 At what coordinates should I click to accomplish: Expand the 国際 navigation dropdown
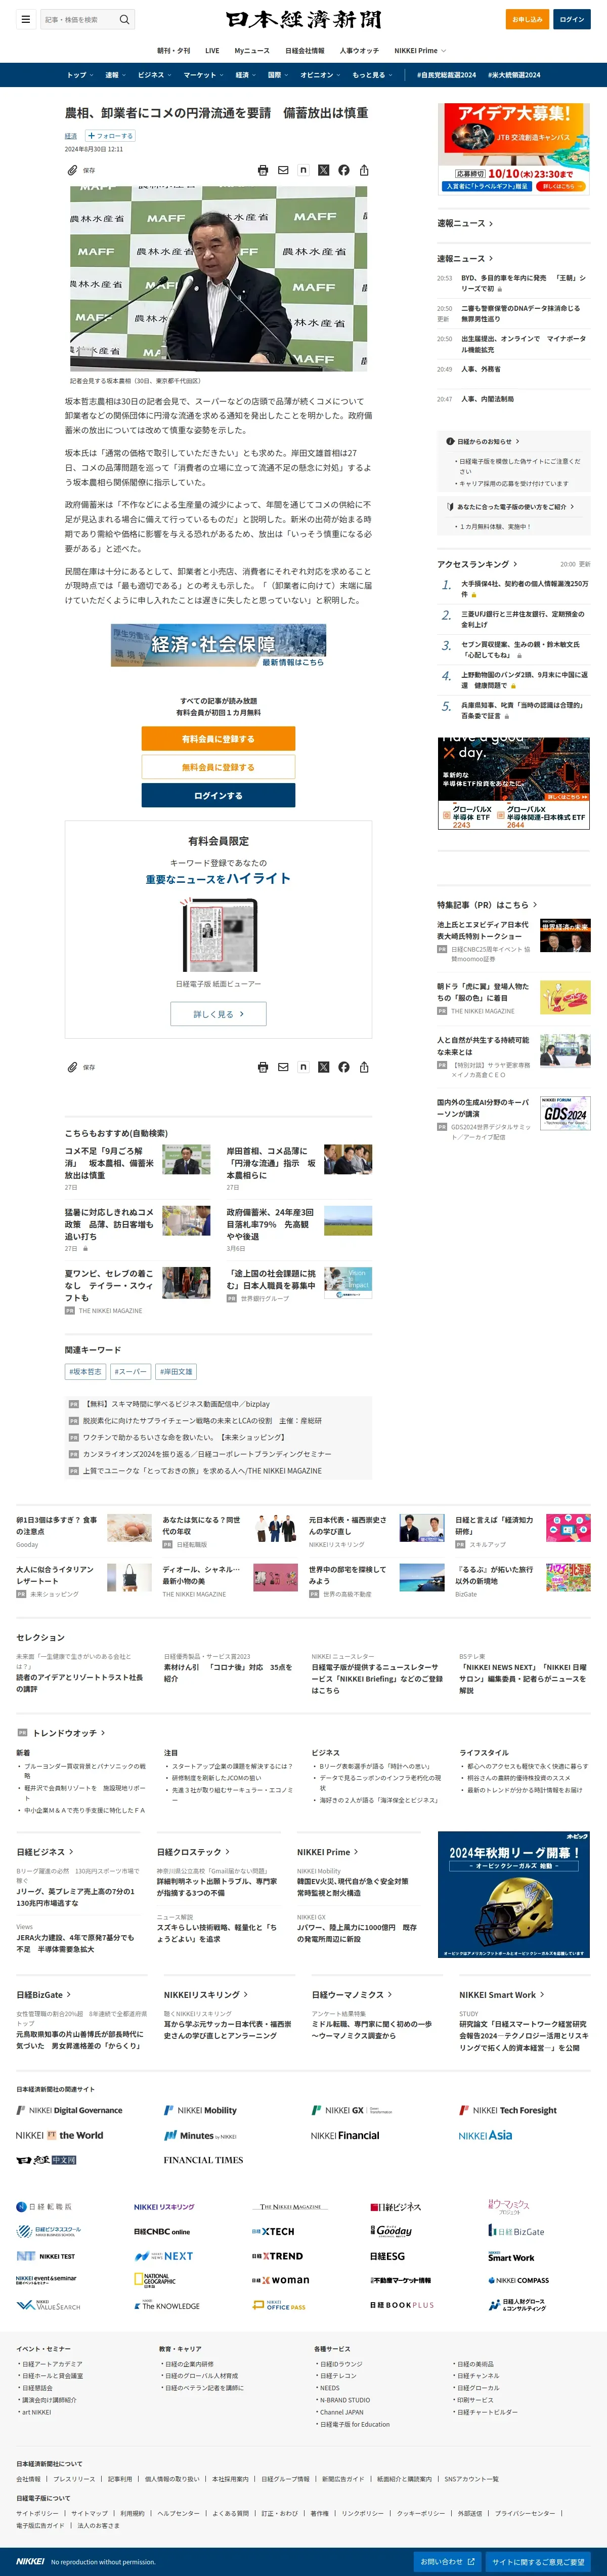click(278, 75)
